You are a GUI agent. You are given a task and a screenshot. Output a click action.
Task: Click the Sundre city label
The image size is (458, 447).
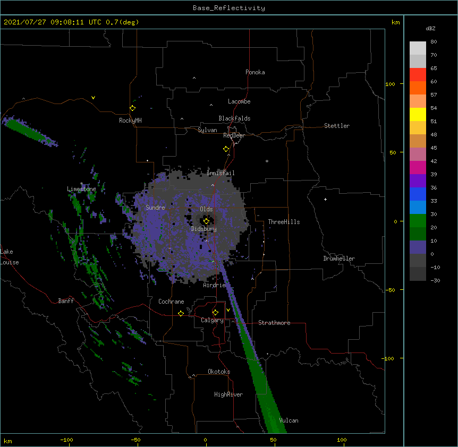tap(155, 208)
